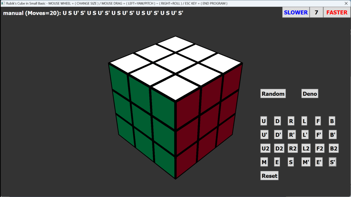Viewport: 351px width, 197px height.
Task: Rotate the upper face with U
Action: point(264,121)
